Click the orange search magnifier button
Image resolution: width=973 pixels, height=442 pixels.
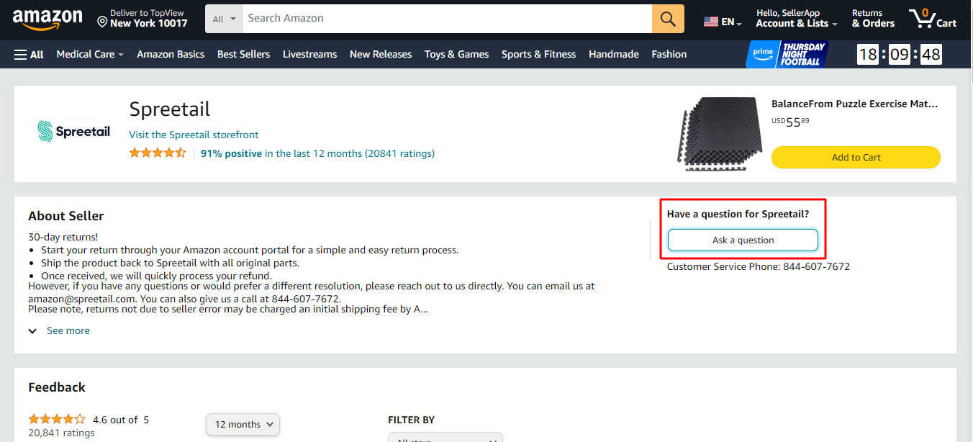(668, 19)
